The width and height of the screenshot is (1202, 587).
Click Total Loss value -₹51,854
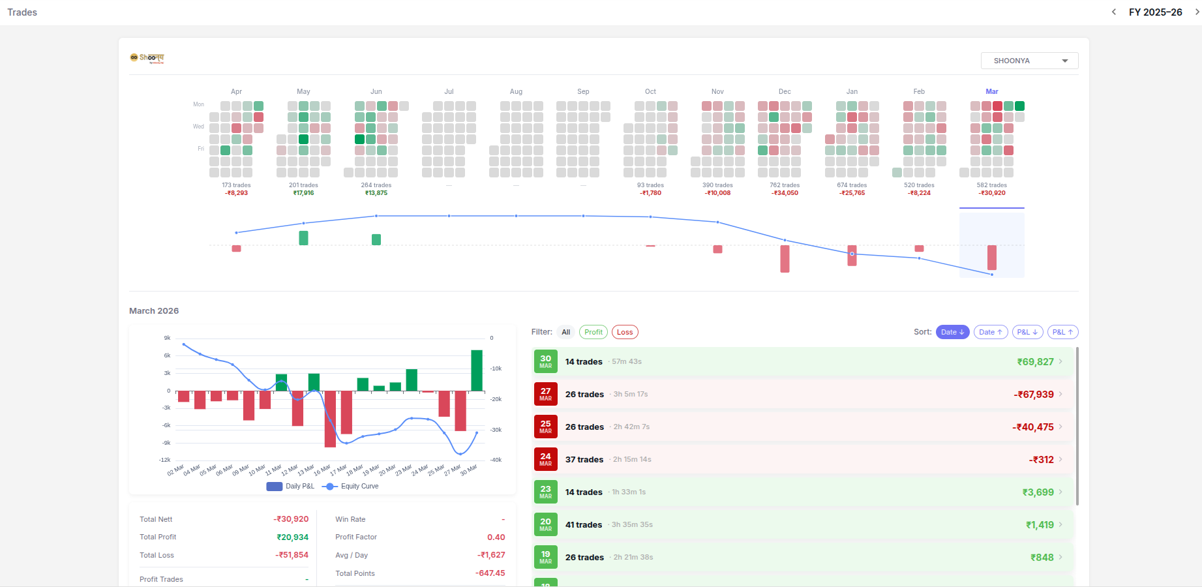(x=292, y=555)
